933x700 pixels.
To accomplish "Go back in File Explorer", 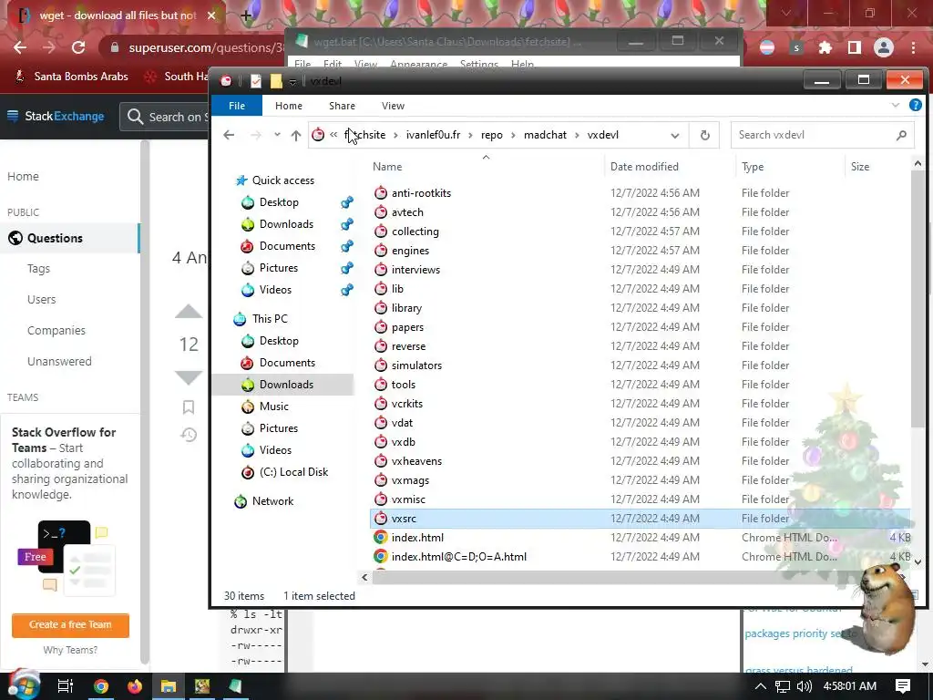I will [x=229, y=135].
